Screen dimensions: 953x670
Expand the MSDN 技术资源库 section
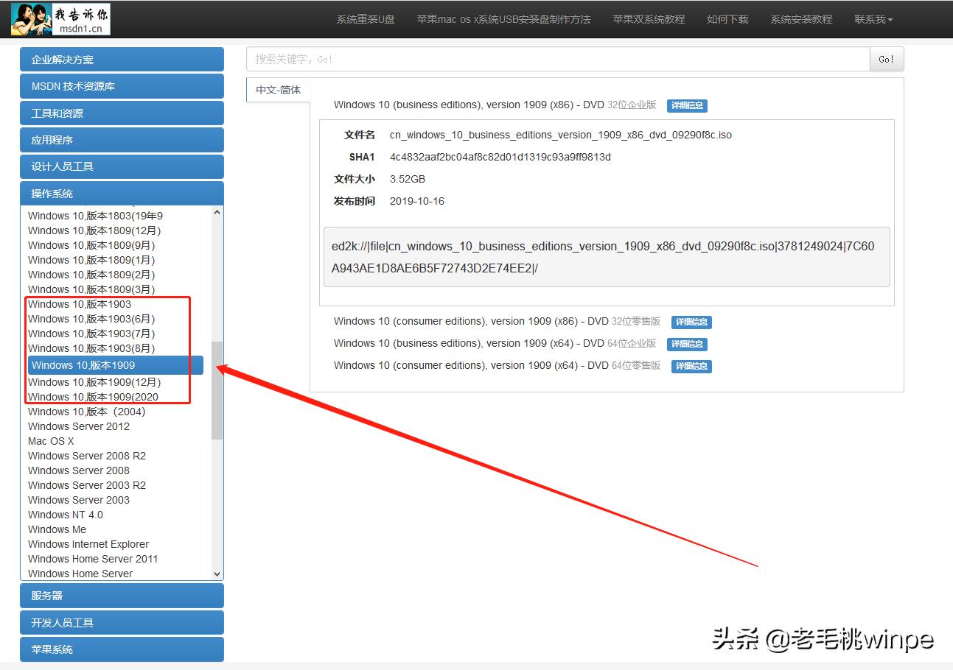pos(122,86)
